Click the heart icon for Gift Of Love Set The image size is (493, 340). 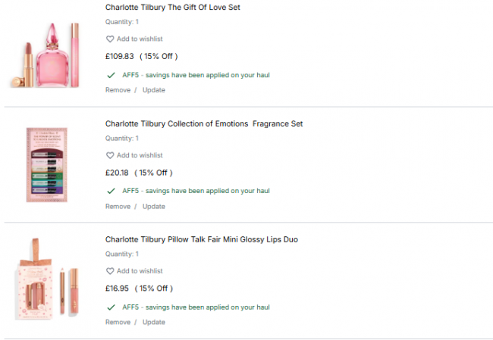110,39
